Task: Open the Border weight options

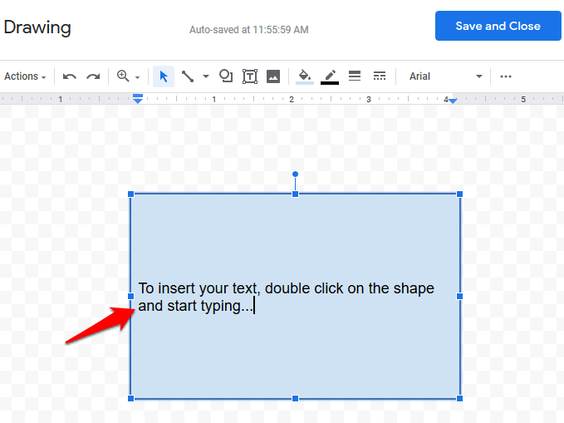Action: [x=355, y=76]
